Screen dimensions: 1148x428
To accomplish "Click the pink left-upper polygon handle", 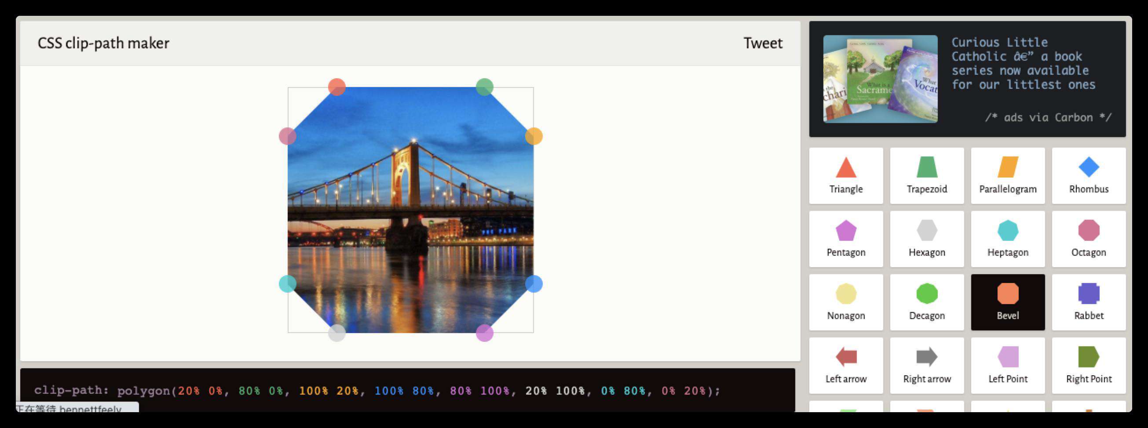I will 288,136.
